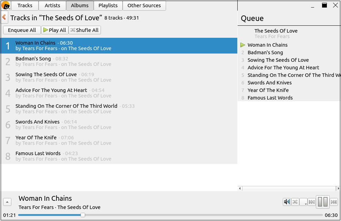Select Sowing The Seeds Of Love in the Queue
The image size is (341, 221).
coord(289,60)
